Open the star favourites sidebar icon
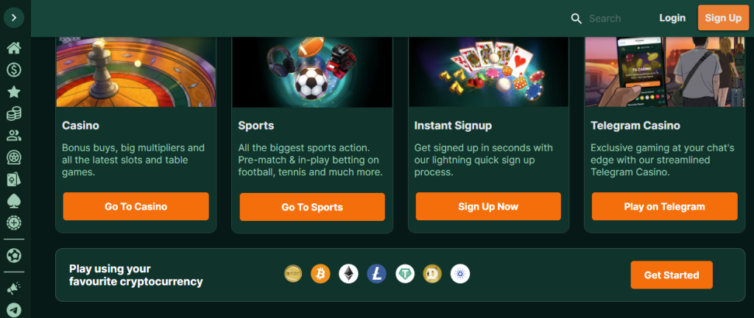 coord(14,92)
